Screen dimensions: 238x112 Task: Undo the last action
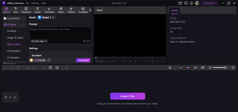pyautogui.click(x=5, y=68)
